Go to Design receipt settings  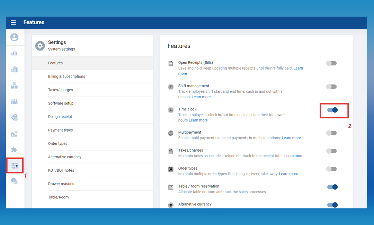pos(60,117)
